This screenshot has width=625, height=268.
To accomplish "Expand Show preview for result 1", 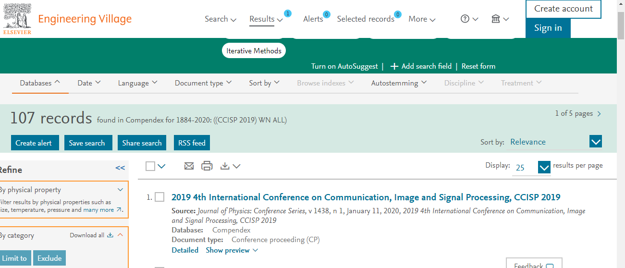I will point(232,250).
